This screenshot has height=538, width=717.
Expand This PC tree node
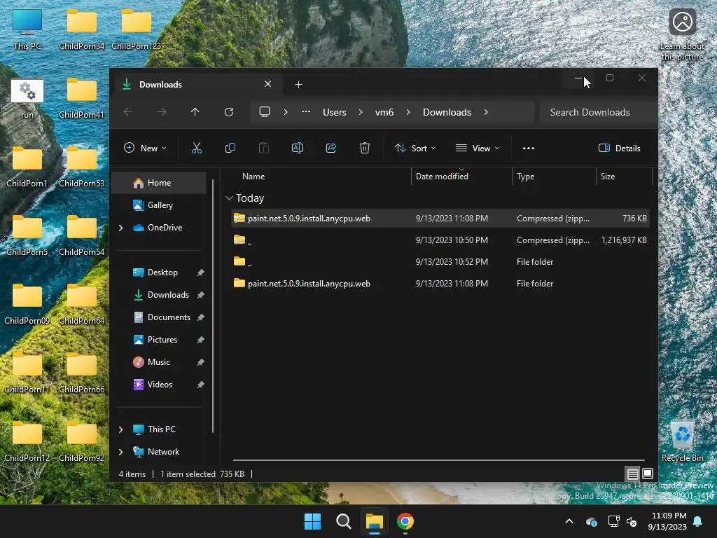pyautogui.click(x=120, y=429)
